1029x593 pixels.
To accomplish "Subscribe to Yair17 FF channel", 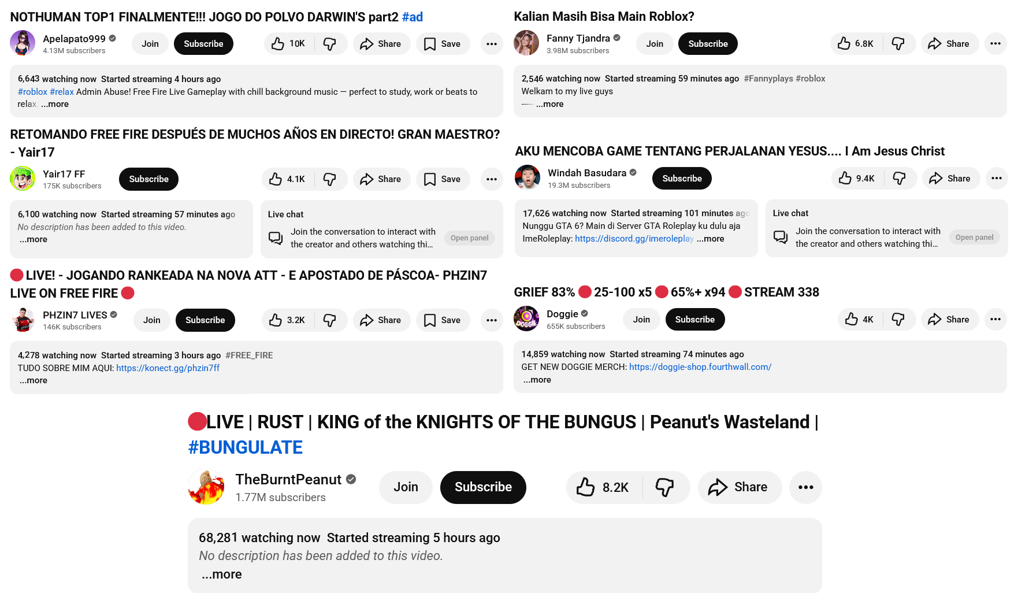I will pos(148,179).
